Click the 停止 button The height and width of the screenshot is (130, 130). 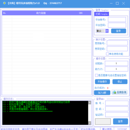(x=120, y=82)
